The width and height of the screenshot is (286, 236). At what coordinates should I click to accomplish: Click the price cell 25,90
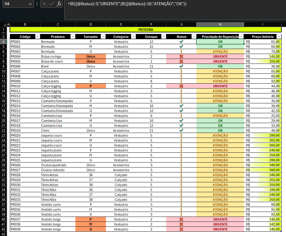pyautogui.click(x=263, y=116)
